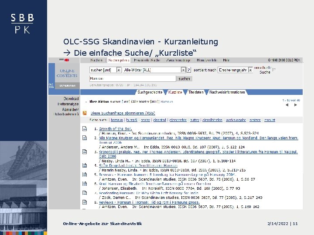The width and height of the screenshot is (314, 235).
Task: Open Reviews - Hamsun i Tromsø title
Action: pos(149,202)
